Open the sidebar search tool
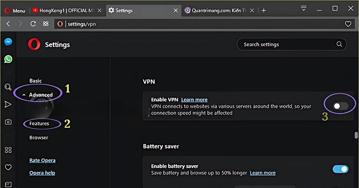Image resolution: width=359 pixels, height=188 pixels. click(x=8, y=87)
